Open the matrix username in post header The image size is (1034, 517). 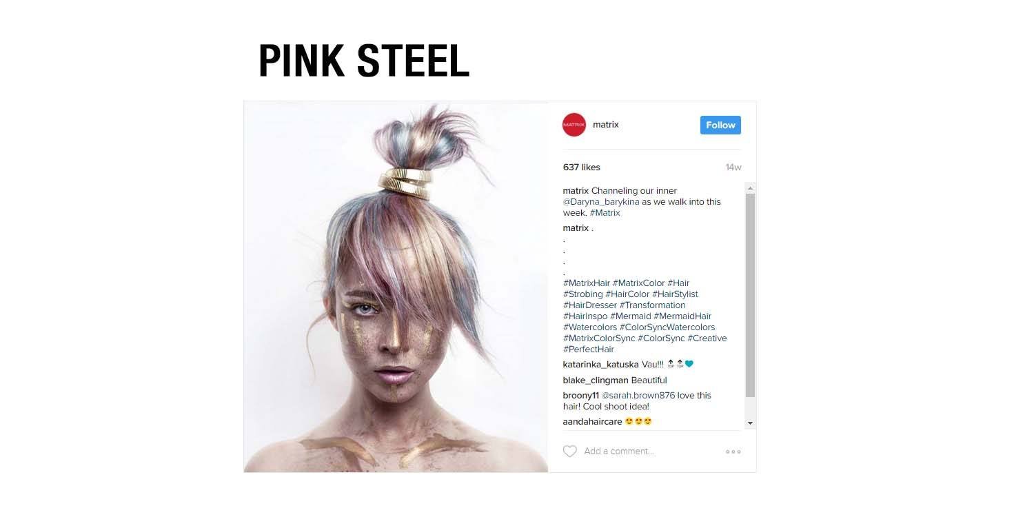[x=606, y=125]
